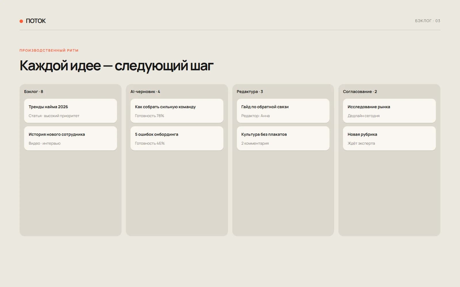Open the Гайд по обратной связи card
The image size is (460, 287).
click(283, 111)
